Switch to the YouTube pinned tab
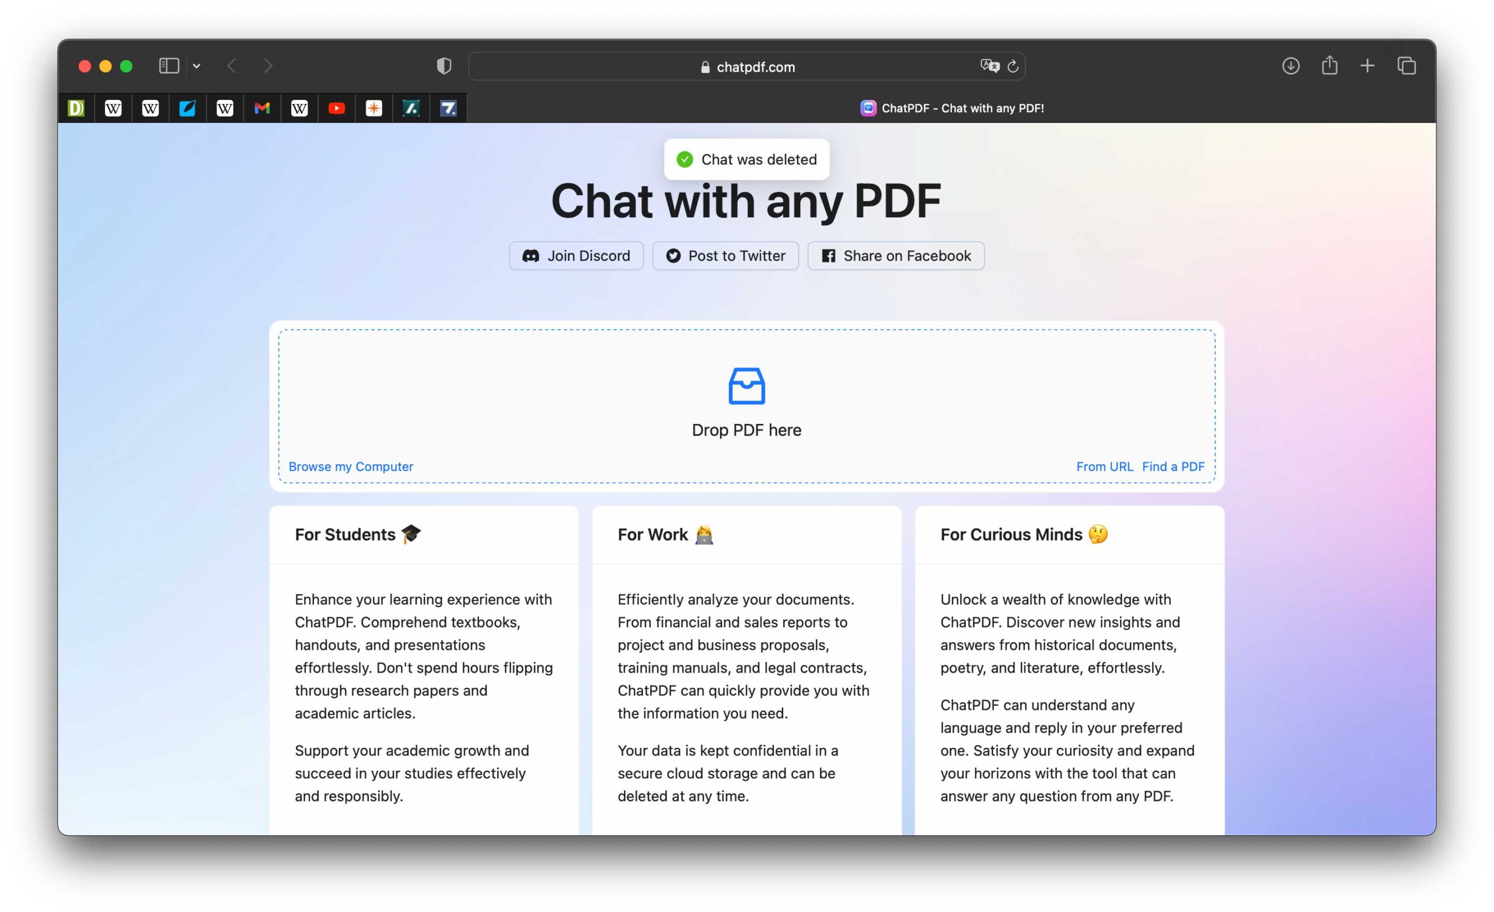Viewport: 1494px width, 912px height. (337, 108)
